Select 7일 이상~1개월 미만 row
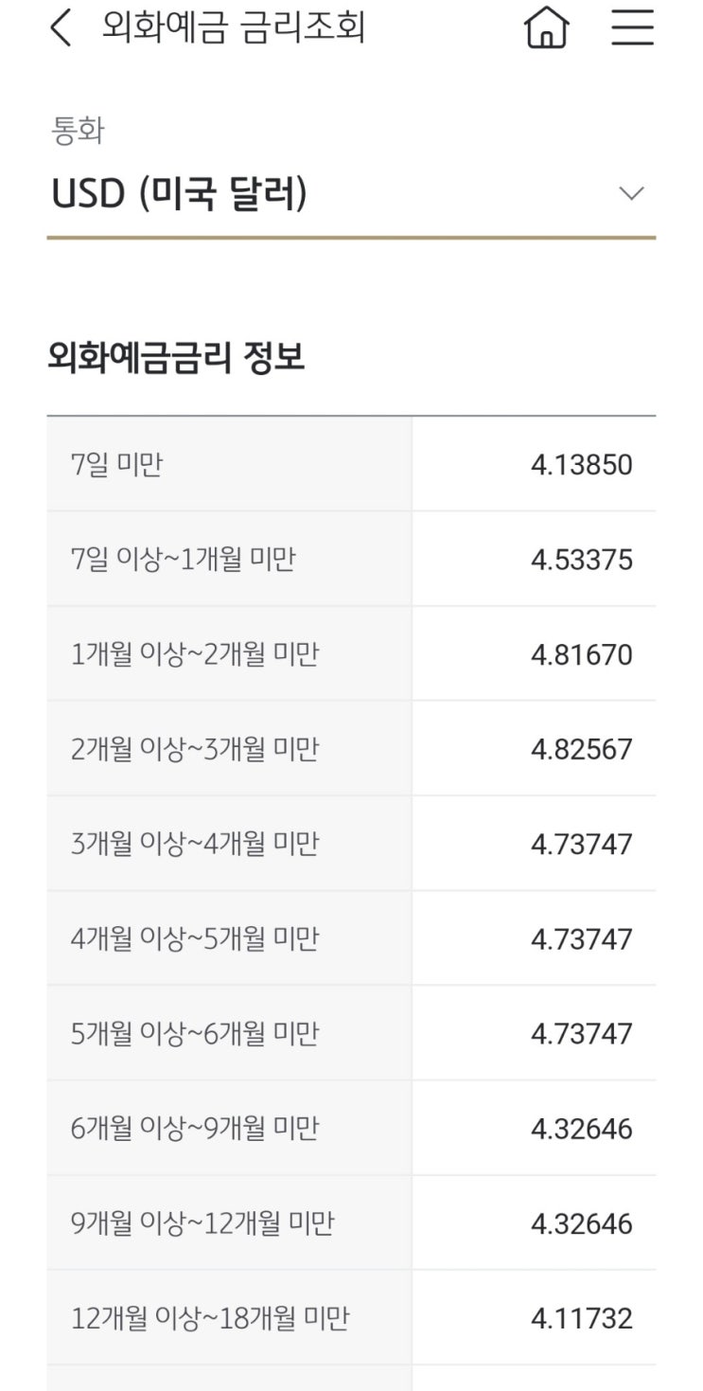The image size is (703, 1391). click(x=183, y=560)
